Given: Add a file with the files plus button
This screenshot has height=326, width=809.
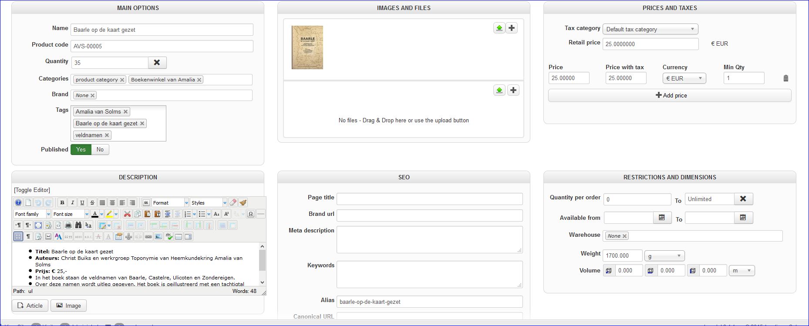Looking at the screenshot, I should pos(513,90).
